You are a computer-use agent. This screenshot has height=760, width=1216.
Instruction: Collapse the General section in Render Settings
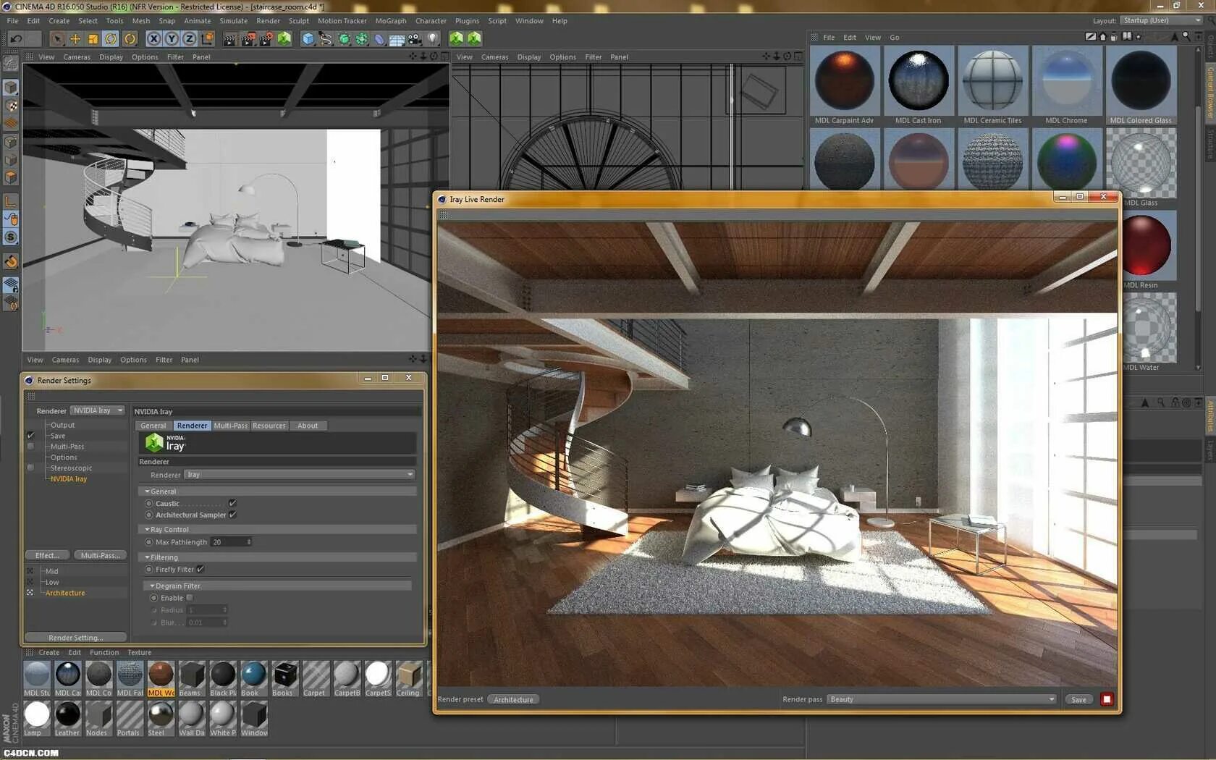[148, 491]
